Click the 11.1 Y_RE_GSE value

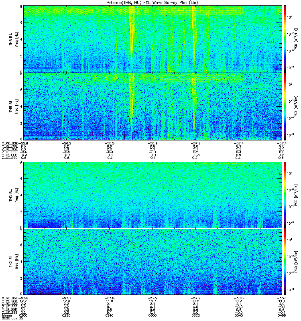pos(282,301)
